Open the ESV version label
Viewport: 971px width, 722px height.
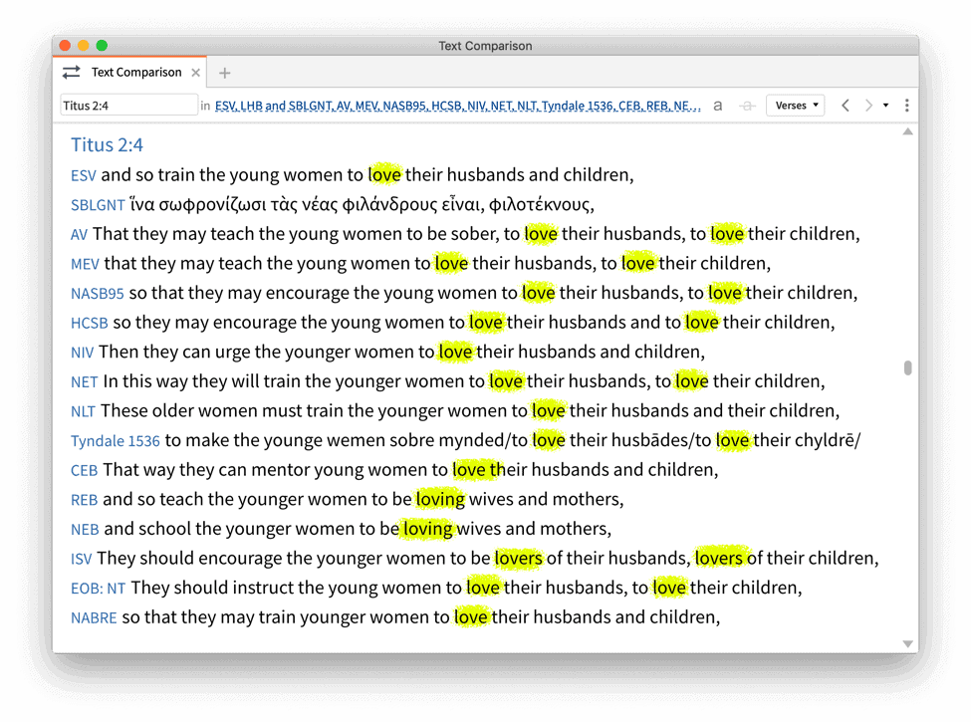coord(84,176)
